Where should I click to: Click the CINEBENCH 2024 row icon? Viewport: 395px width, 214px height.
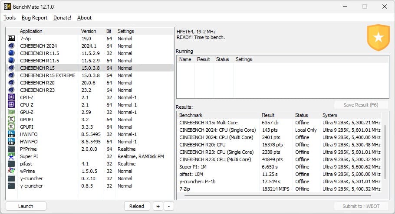[x=11, y=46]
